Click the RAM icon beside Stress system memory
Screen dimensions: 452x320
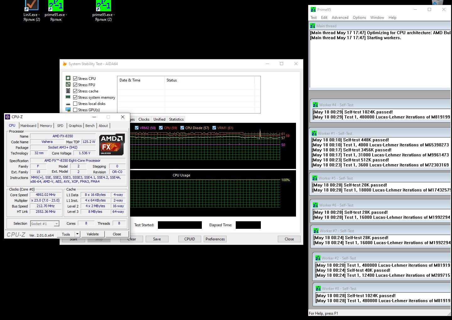(68, 97)
